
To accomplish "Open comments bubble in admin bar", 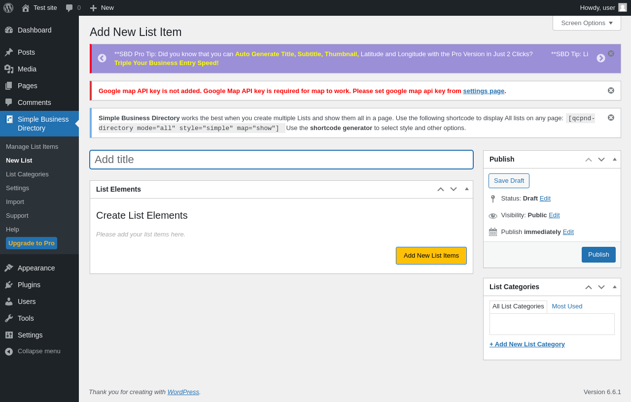I will coord(73,8).
